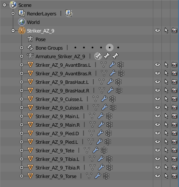Expand the RenderLayers entry
The image size is (179, 187).
coord(13,14)
